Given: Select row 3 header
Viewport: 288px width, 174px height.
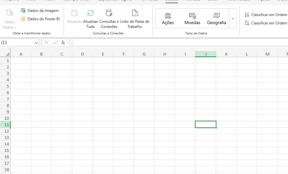Looking at the screenshot, I should pyautogui.click(x=5, y=73).
